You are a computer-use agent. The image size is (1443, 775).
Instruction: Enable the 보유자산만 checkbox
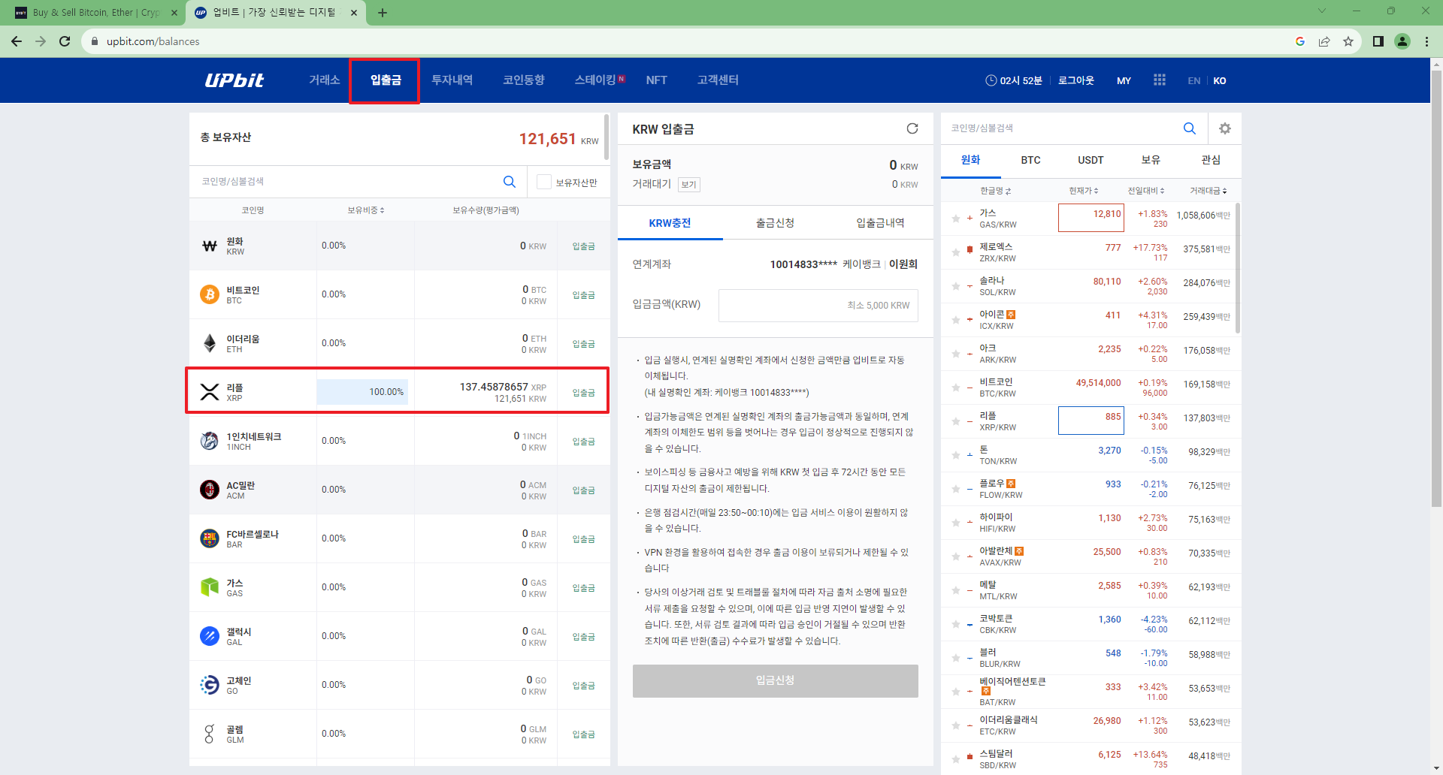pyautogui.click(x=544, y=182)
